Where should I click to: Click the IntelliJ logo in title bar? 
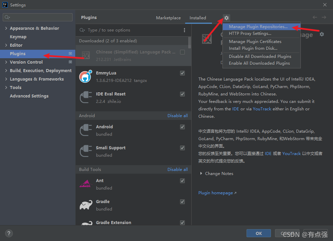tap(5, 5)
